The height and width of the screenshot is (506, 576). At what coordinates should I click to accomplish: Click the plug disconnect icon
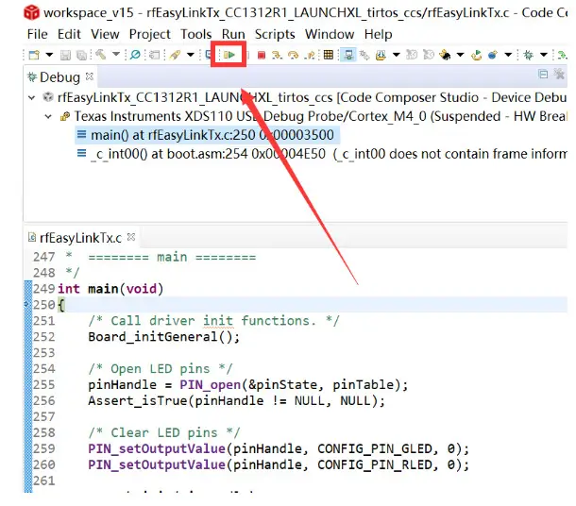(x=364, y=56)
